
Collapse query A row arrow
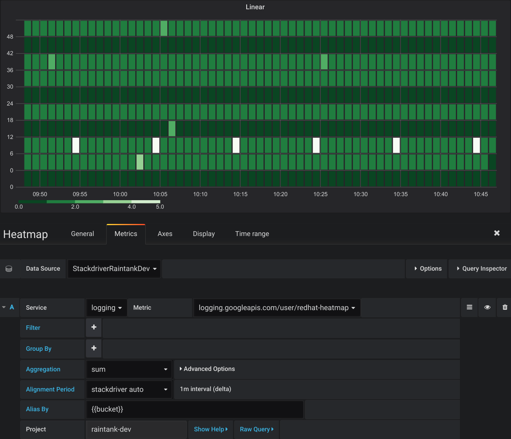click(x=4, y=307)
